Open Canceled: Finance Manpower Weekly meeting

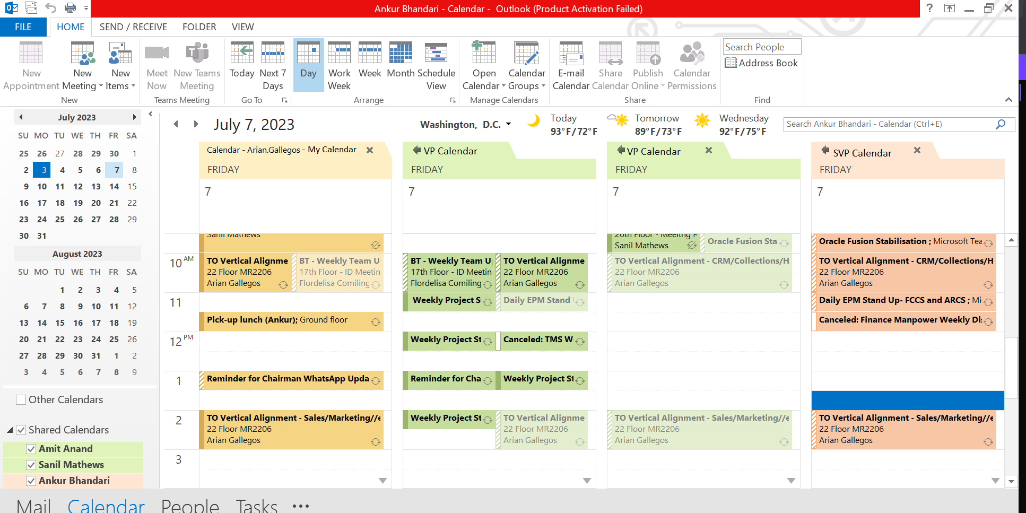point(903,320)
